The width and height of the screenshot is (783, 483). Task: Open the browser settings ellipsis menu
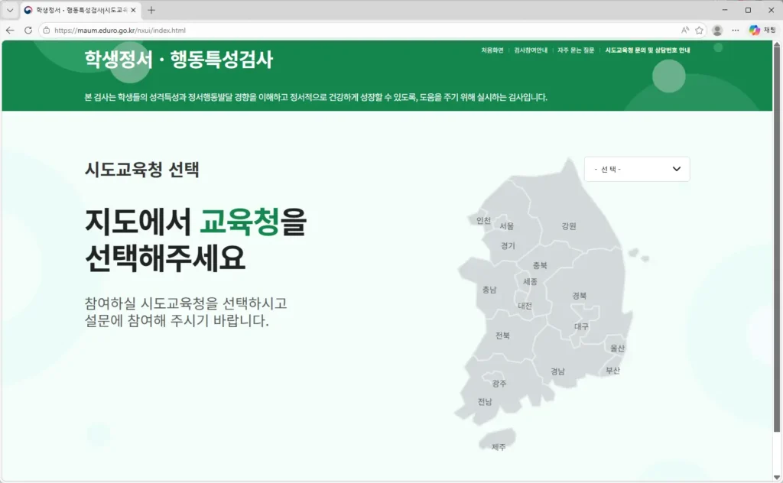(x=735, y=29)
